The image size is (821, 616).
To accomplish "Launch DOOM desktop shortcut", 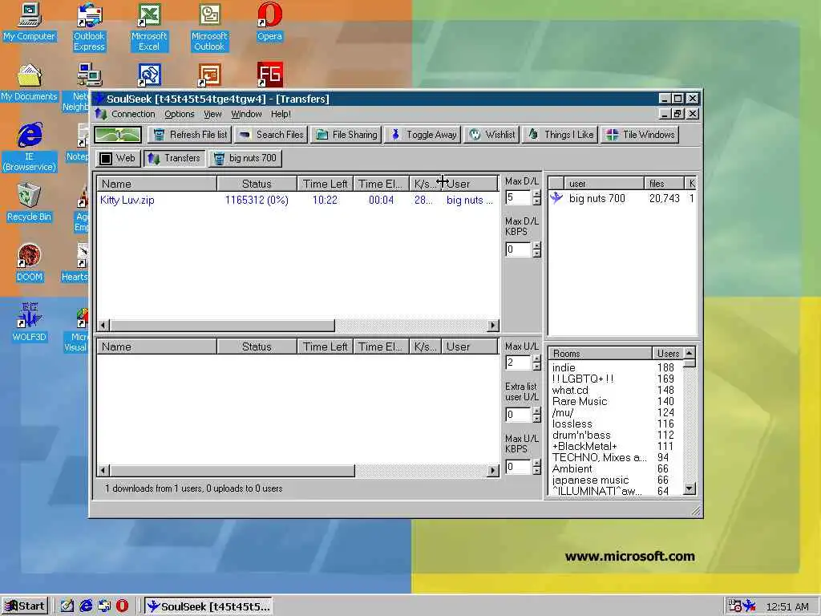I will [29, 263].
